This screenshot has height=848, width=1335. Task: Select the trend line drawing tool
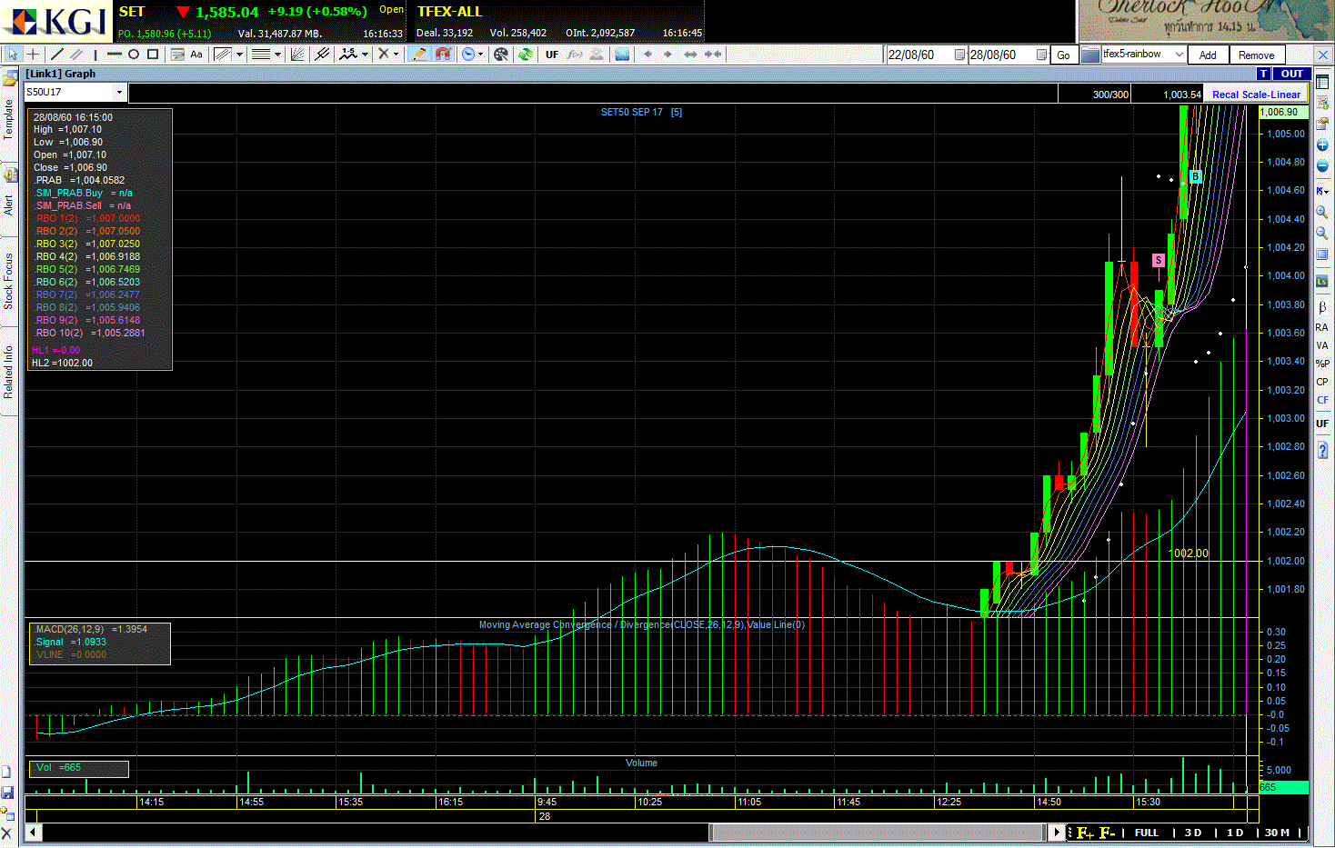[x=57, y=55]
